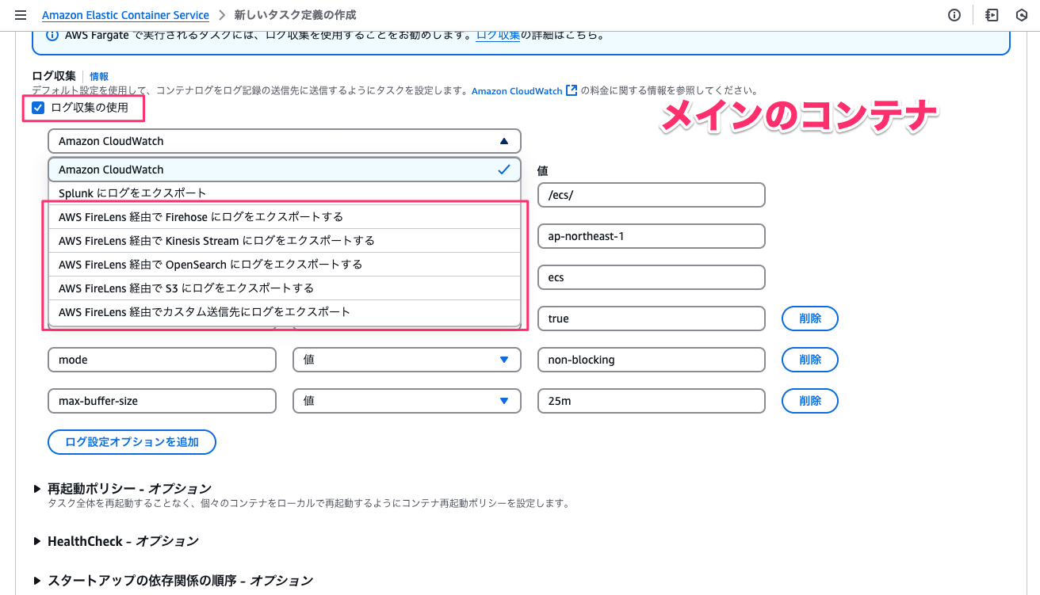
Task: Uncheck the ログ収集の使用 checkbox
Action: click(37, 108)
